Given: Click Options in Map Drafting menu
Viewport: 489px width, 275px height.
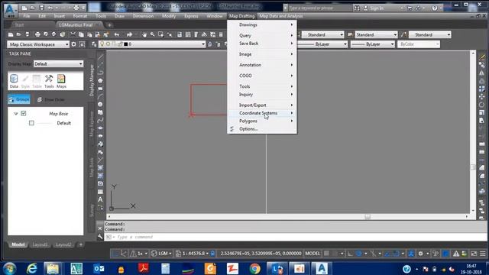Looking at the screenshot, I should coord(262,129).
